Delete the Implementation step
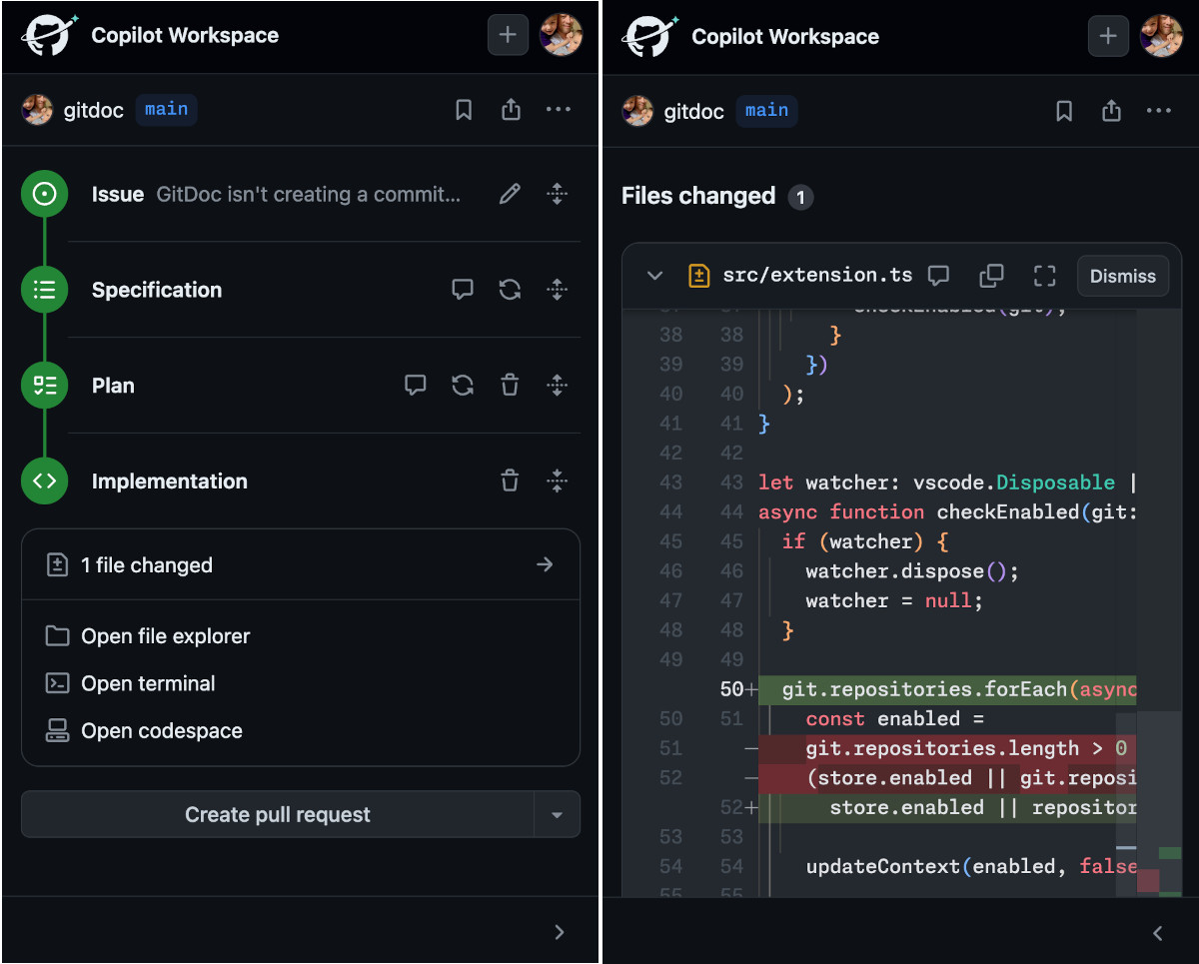 [510, 481]
